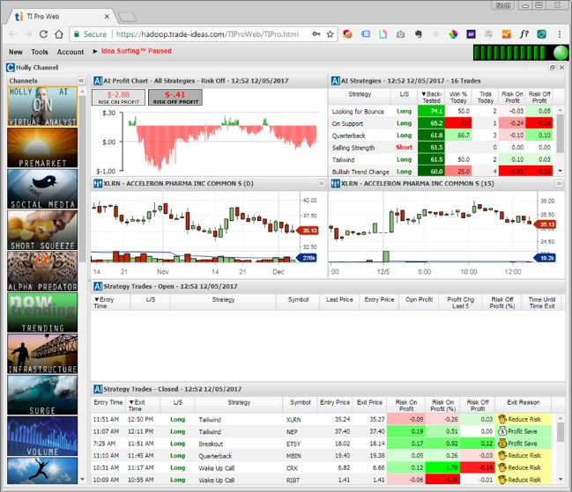Click the 35.13 price marker on daily chart

point(308,231)
